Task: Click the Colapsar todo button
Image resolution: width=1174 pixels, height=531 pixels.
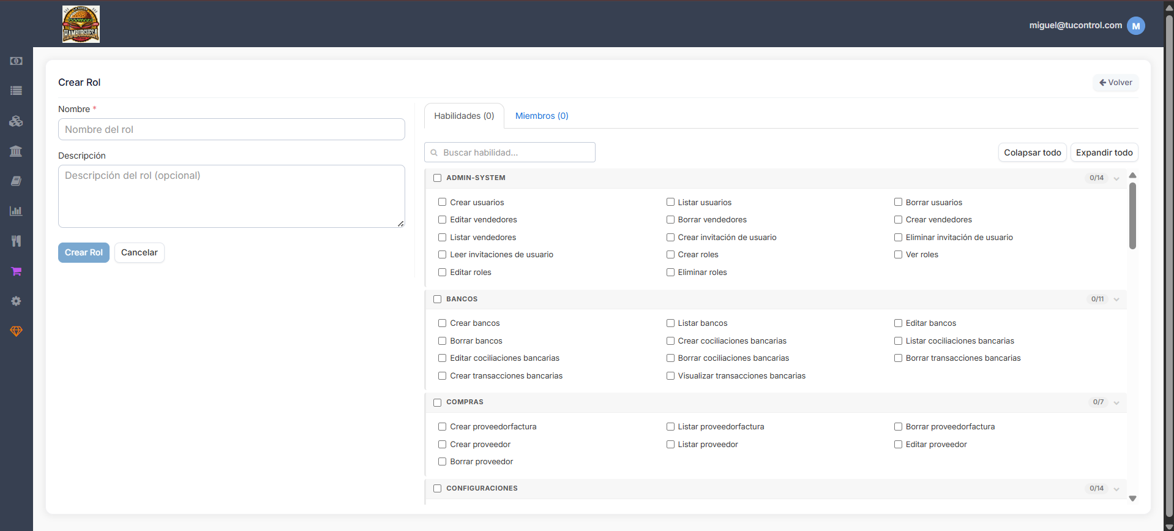Action: pos(1033,153)
